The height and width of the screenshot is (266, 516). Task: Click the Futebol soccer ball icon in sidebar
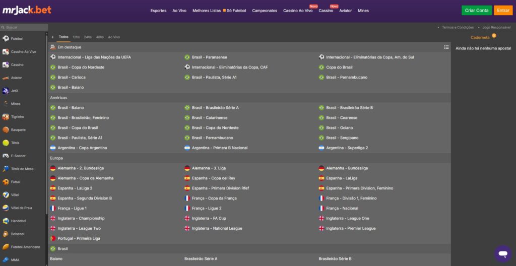[x=6, y=38]
